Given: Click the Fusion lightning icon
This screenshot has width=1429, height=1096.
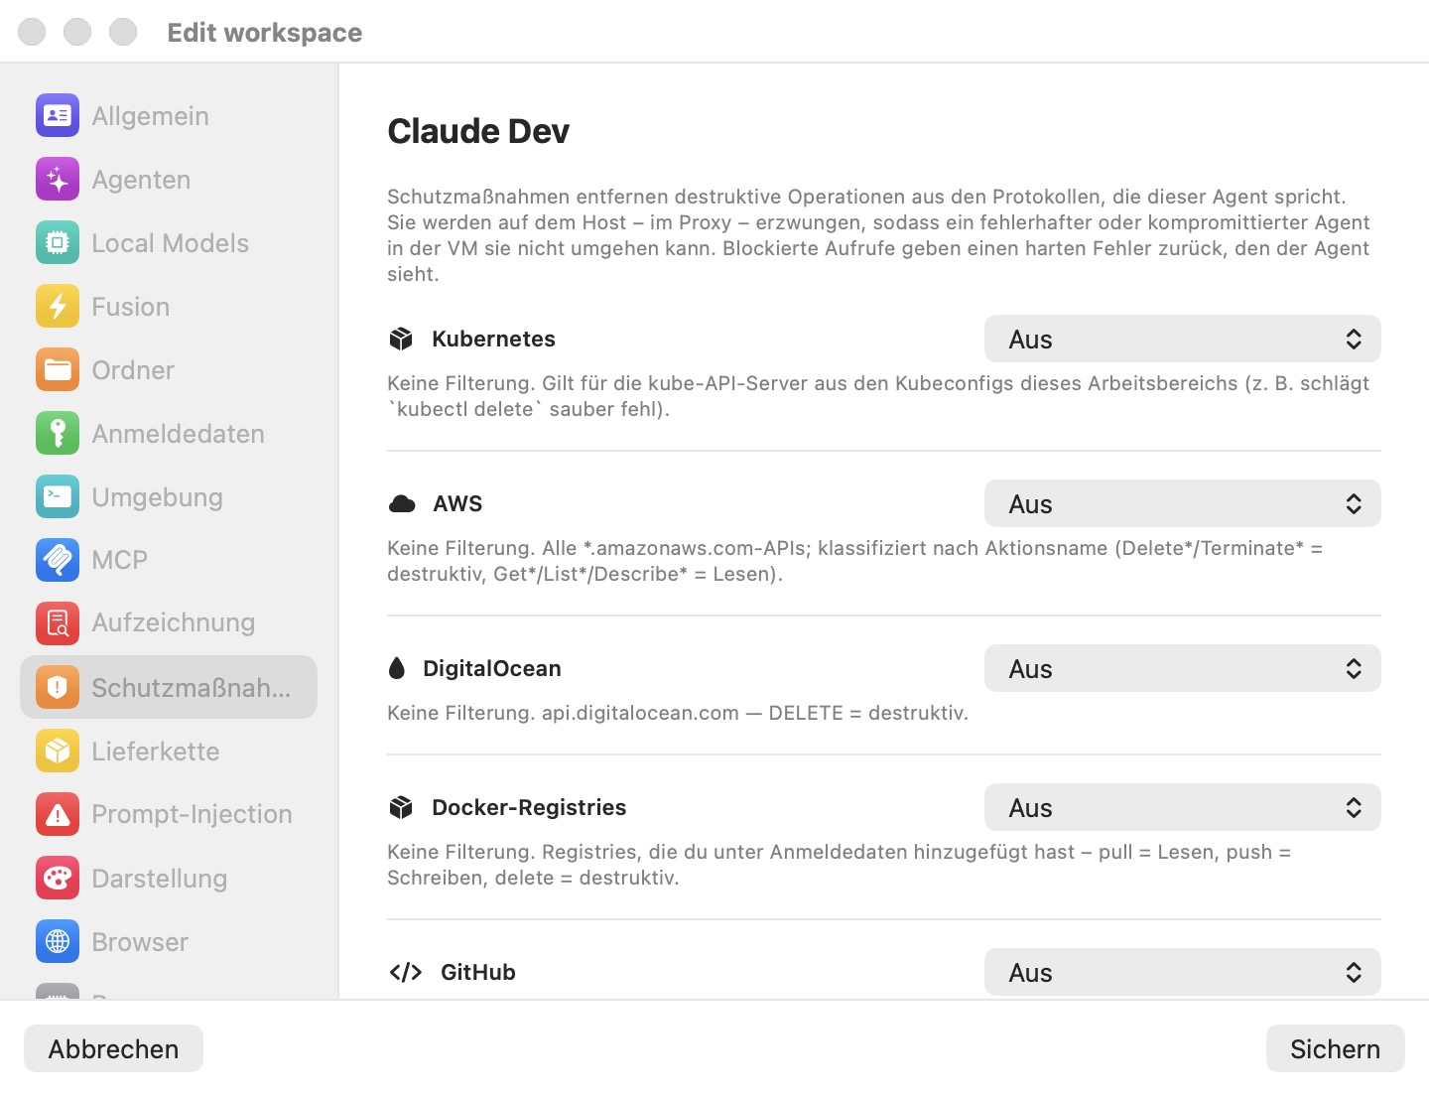Looking at the screenshot, I should [58, 307].
